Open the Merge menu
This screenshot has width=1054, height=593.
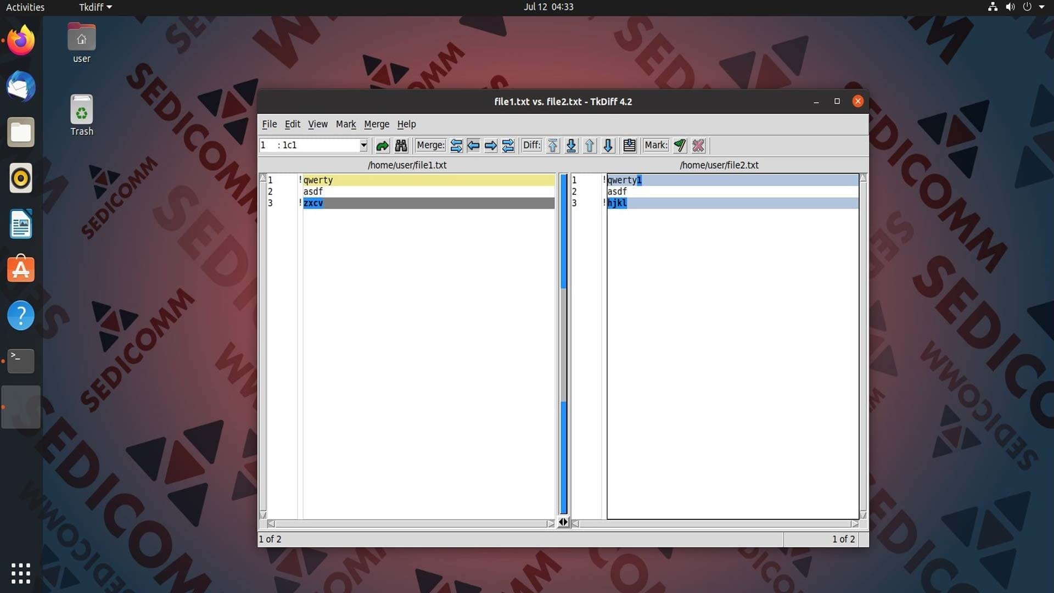[x=377, y=124]
